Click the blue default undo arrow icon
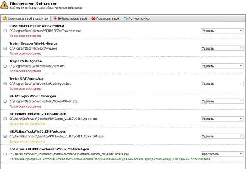The image size is (246, 169). (x=125, y=18)
